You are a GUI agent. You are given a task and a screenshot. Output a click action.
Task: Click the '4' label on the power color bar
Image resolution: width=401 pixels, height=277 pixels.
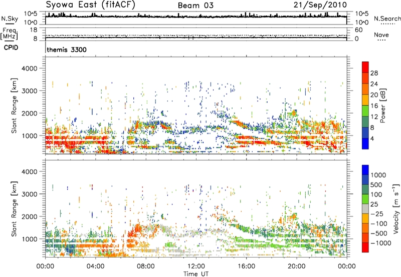pyautogui.click(x=372, y=138)
